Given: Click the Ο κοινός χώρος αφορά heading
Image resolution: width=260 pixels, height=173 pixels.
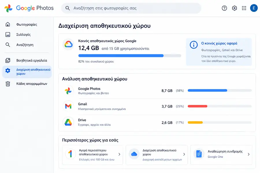Looking at the screenshot, I should click(x=219, y=43).
